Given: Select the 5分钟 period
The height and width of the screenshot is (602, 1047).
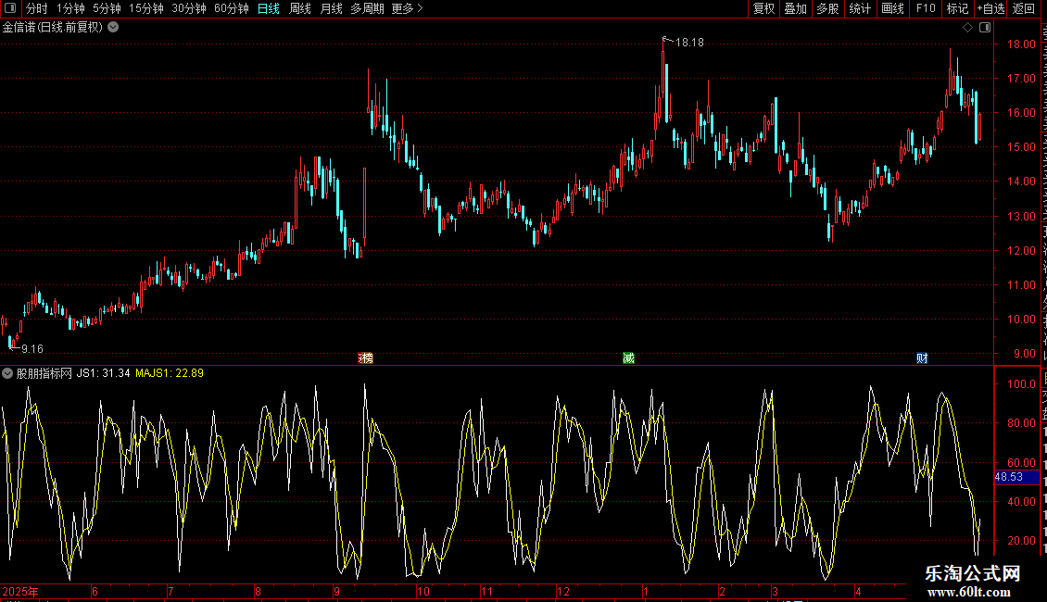Looking at the screenshot, I should tap(107, 8).
